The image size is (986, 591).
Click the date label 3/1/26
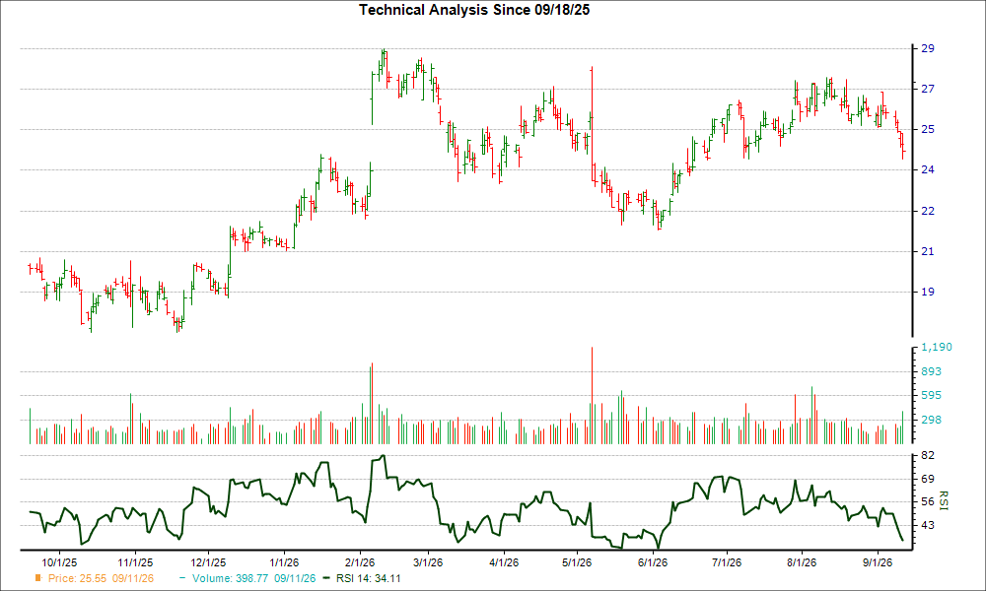click(x=428, y=562)
